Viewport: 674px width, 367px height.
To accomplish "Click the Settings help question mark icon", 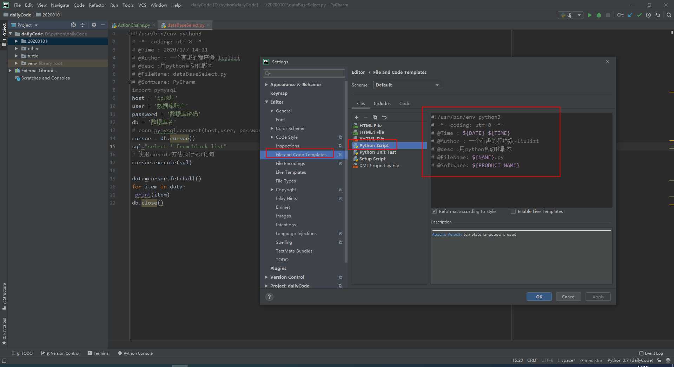I will 269,297.
